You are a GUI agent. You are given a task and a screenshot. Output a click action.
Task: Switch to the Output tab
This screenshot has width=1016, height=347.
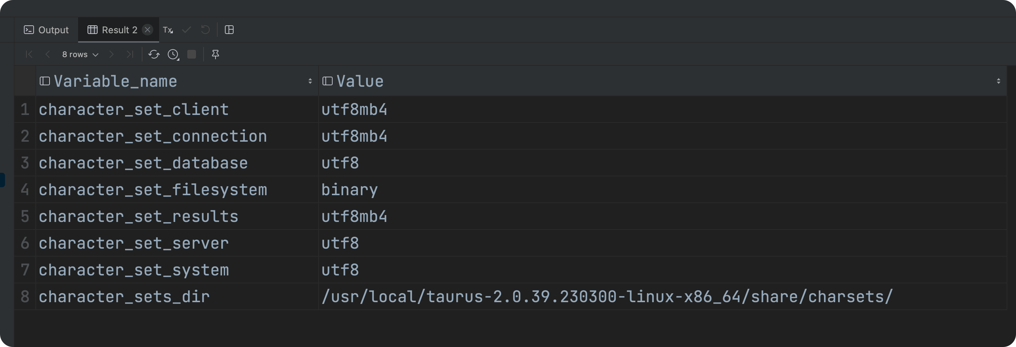coord(46,30)
